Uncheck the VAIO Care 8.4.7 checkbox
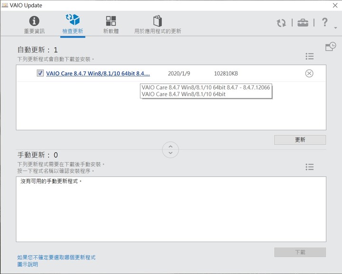This screenshot has height=274, width=342. [x=40, y=73]
